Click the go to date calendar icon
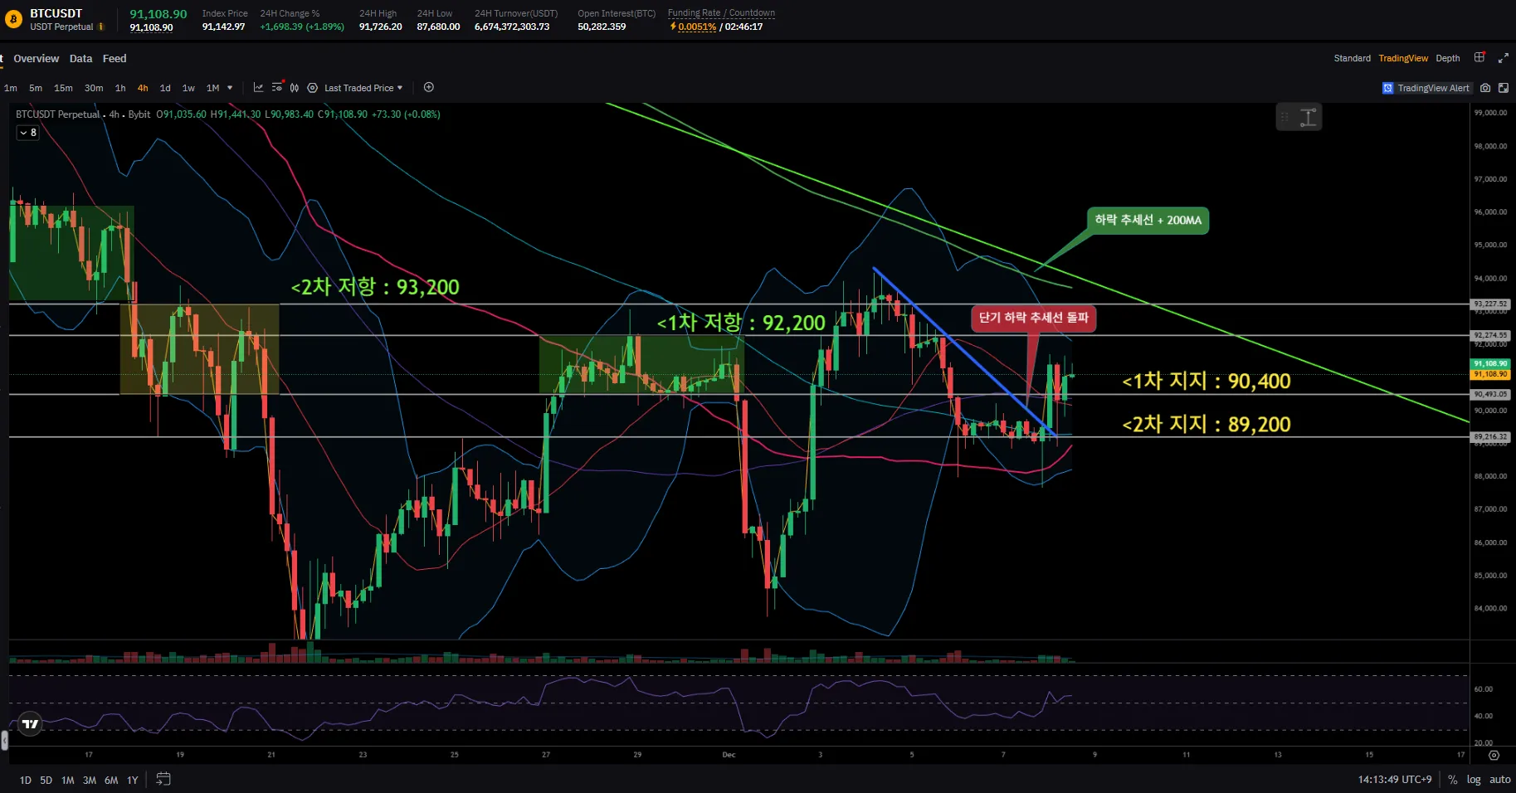The image size is (1516, 793). click(x=163, y=779)
